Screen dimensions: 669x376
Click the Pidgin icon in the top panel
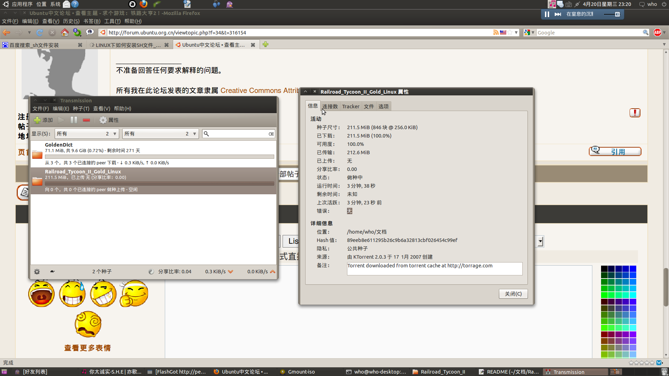point(229,4)
